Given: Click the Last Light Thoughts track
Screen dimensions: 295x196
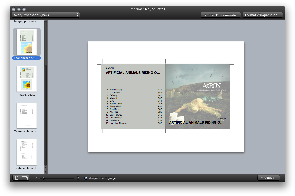Looking at the screenshot, I should (118, 123).
